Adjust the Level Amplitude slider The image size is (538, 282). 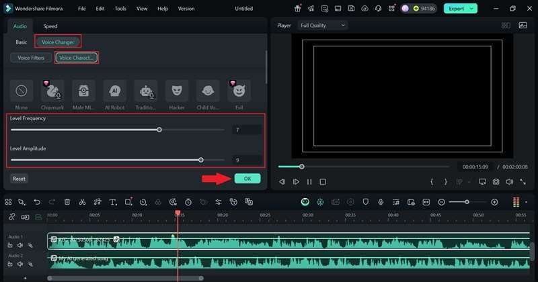pyautogui.click(x=201, y=160)
